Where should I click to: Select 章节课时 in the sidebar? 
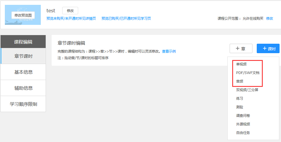[x=23, y=56]
